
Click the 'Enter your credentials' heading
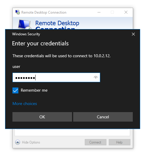tap(40, 44)
